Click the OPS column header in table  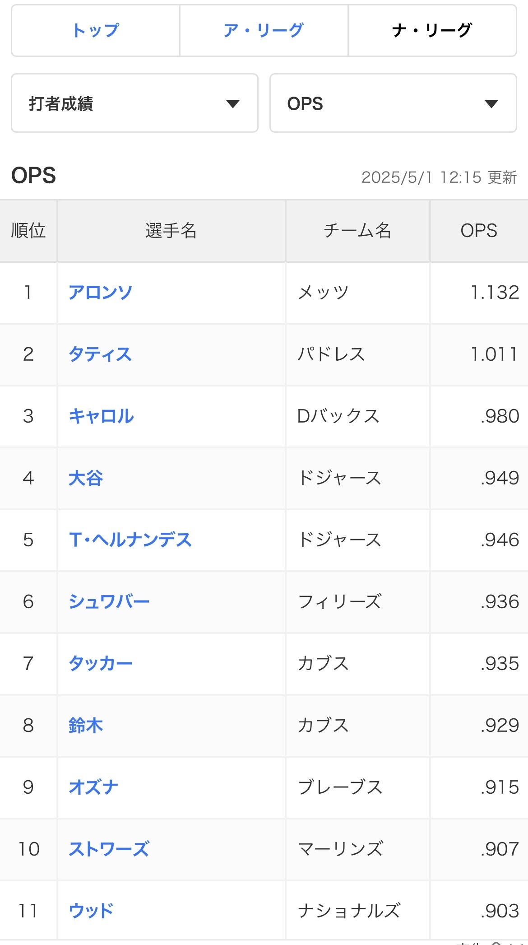point(479,231)
